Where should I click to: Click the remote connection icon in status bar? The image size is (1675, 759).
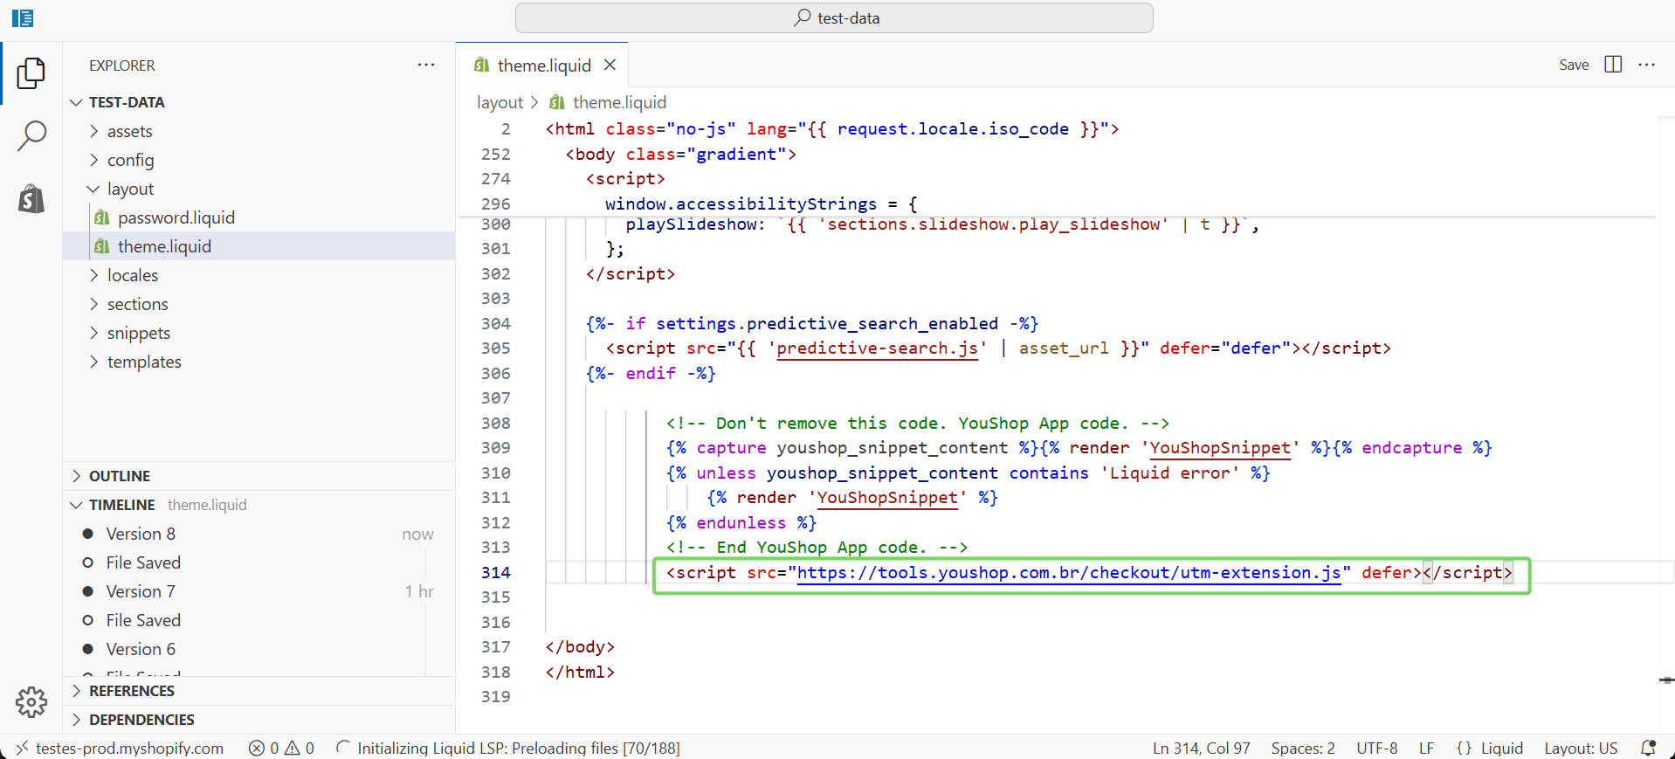(22, 748)
